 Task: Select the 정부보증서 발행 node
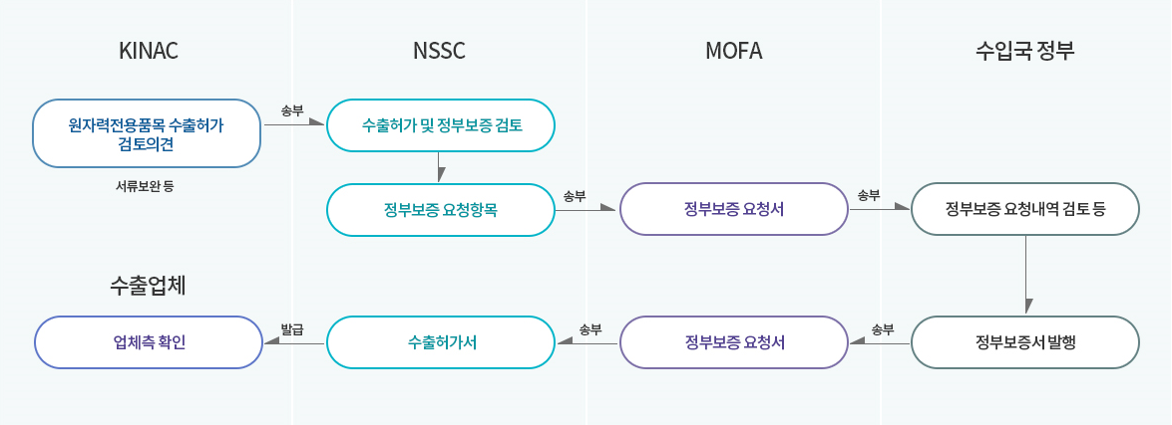click(x=1025, y=343)
